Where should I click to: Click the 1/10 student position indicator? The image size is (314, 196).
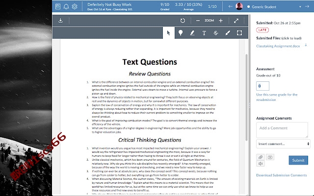[212, 6]
